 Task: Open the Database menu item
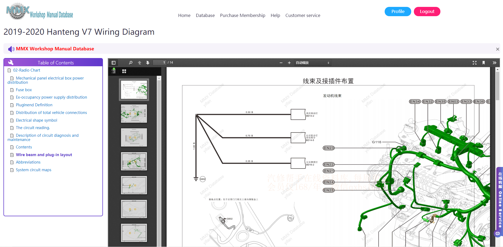[205, 15]
